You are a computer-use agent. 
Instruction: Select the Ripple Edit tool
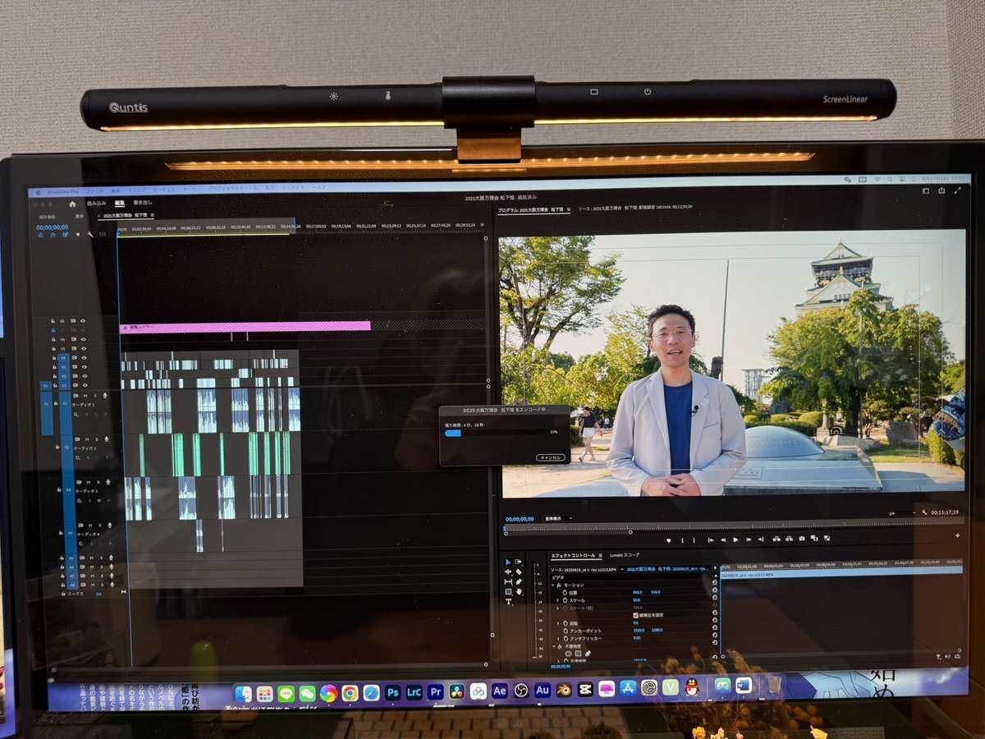507,571
